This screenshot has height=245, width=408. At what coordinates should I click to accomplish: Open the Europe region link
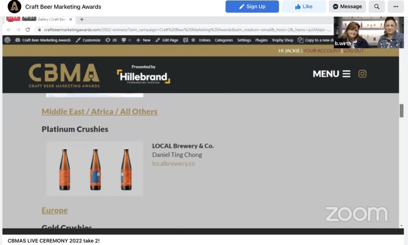(x=55, y=210)
